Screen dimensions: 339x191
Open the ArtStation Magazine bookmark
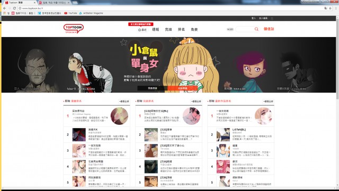(x=91, y=13)
